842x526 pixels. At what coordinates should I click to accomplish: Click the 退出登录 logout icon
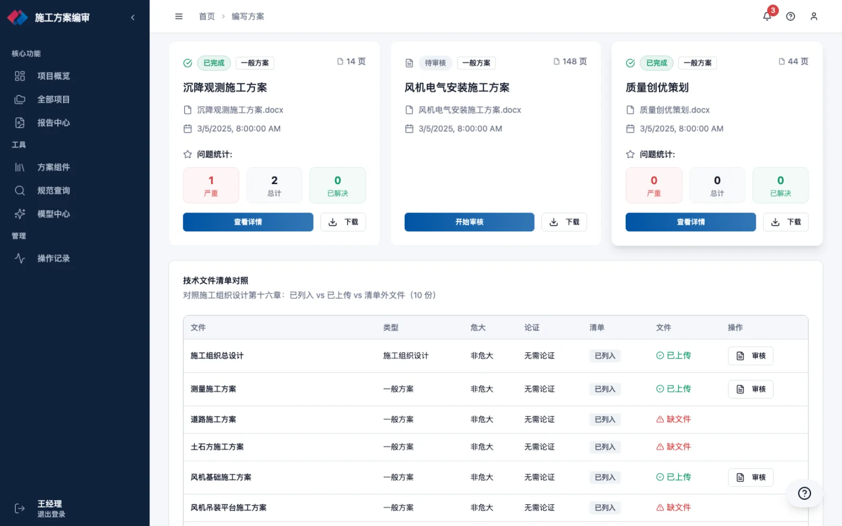pyautogui.click(x=20, y=508)
